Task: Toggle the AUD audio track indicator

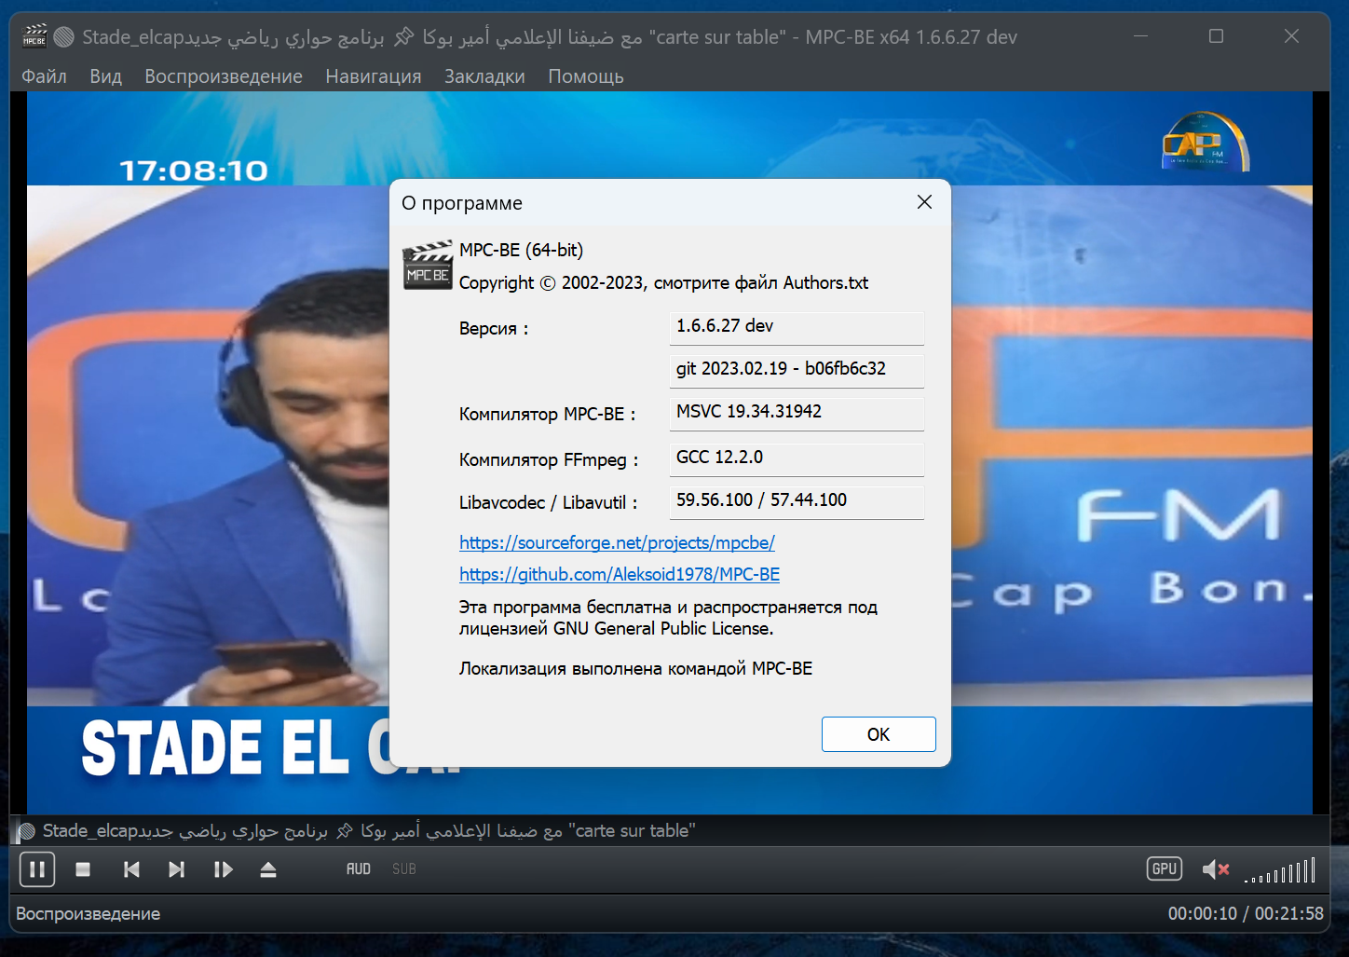Action: (358, 868)
